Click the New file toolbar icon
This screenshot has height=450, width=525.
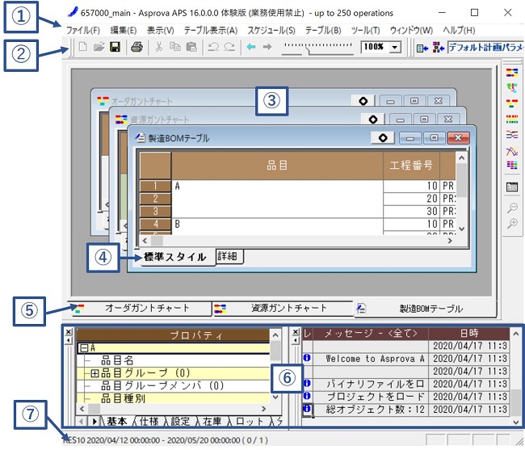(82, 47)
